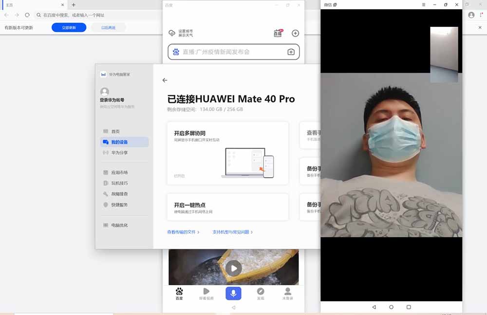Click small self-view video thumbnail in WeChat

click(x=444, y=55)
